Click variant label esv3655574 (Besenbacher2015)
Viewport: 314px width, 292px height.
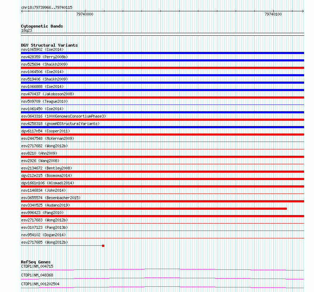click(x=51, y=198)
